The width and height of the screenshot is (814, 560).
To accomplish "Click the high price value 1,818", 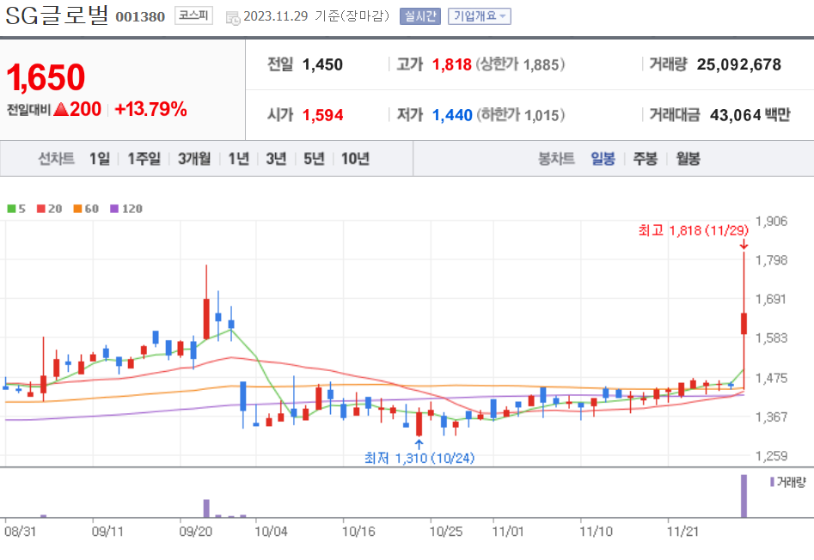I will (451, 64).
